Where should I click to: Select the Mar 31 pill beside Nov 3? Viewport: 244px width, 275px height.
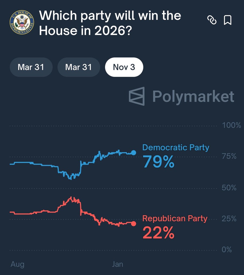(x=78, y=67)
